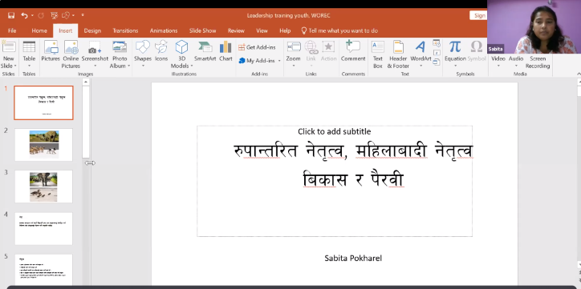Switch to the View tab
The height and width of the screenshot is (289, 581).
click(262, 30)
